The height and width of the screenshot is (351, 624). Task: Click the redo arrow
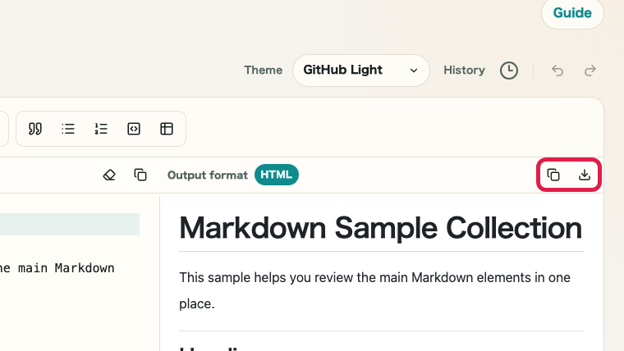(590, 71)
